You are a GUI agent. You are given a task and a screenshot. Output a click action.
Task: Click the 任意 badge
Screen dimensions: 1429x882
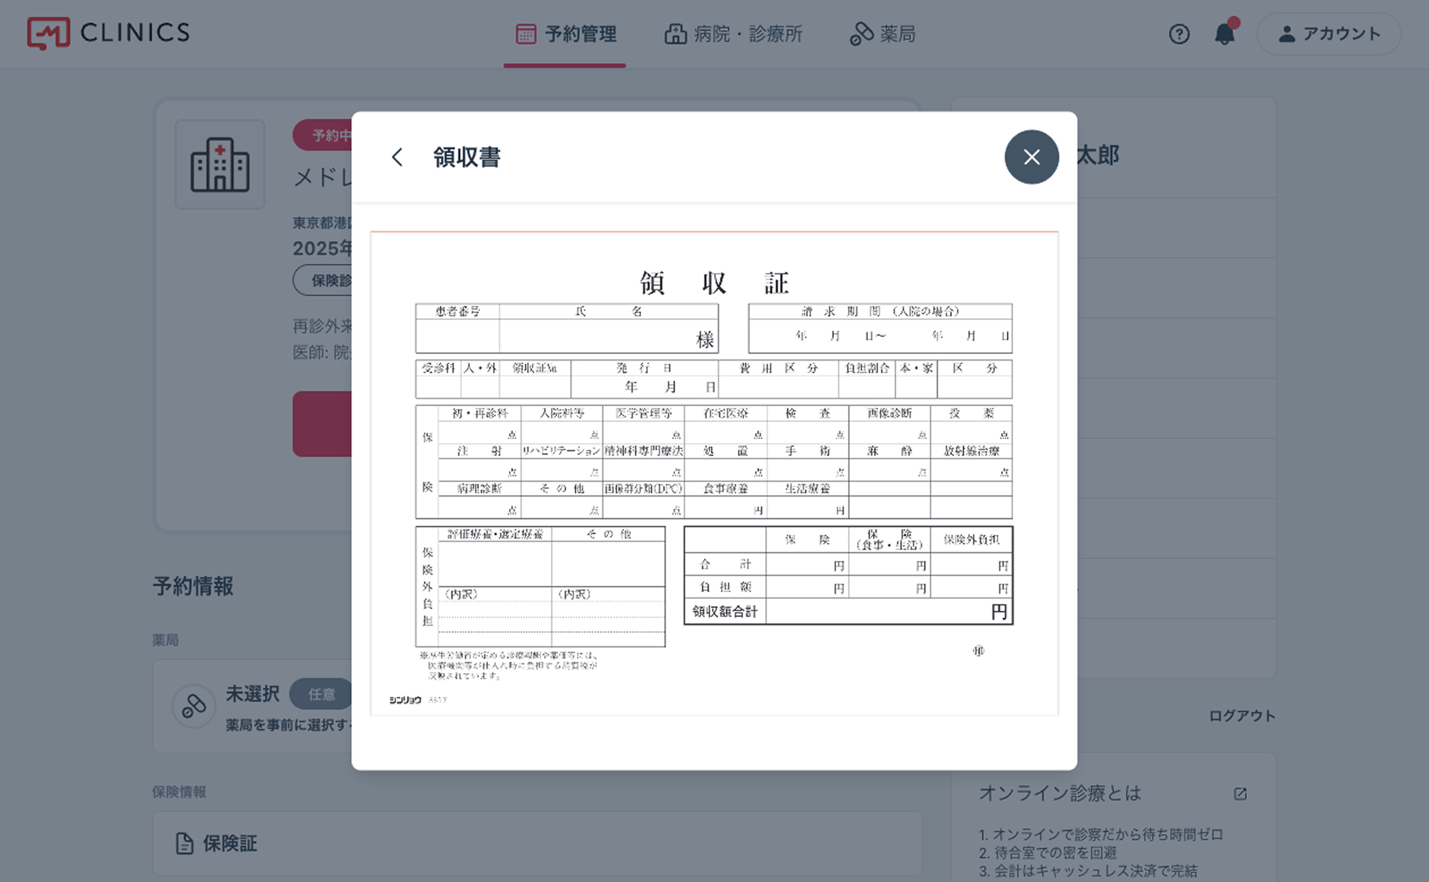322,694
